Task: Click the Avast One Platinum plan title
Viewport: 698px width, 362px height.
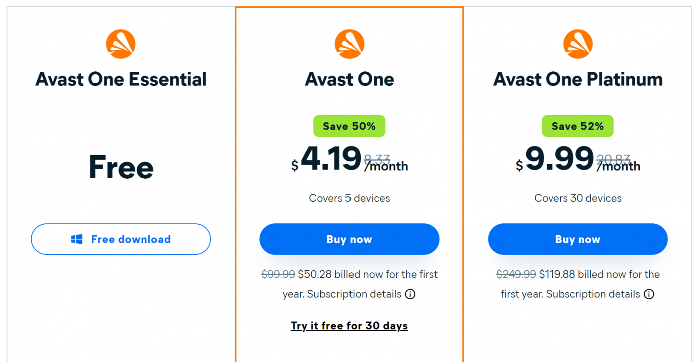Action: 578,79
